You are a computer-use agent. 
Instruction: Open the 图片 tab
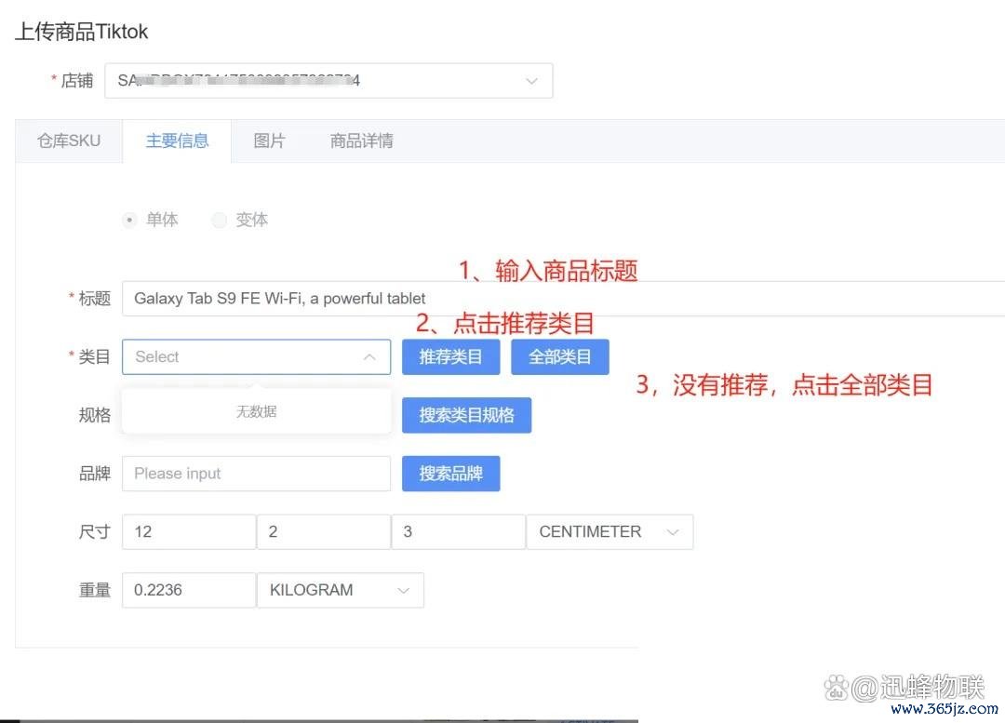(269, 141)
